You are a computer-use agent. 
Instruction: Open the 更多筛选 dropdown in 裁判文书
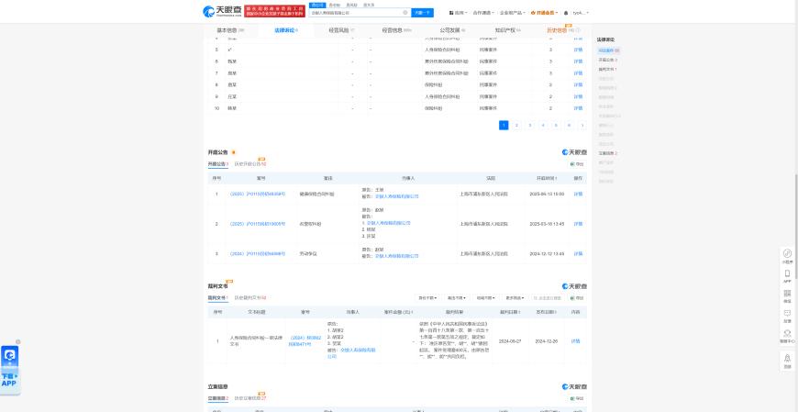[x=515, y=298]
